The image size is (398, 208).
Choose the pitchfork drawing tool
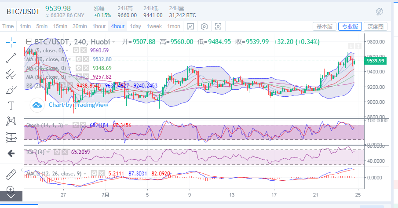click(11, 73)
